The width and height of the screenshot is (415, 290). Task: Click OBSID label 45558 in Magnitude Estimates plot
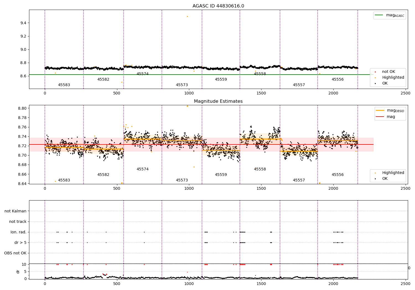pos(260,169)
